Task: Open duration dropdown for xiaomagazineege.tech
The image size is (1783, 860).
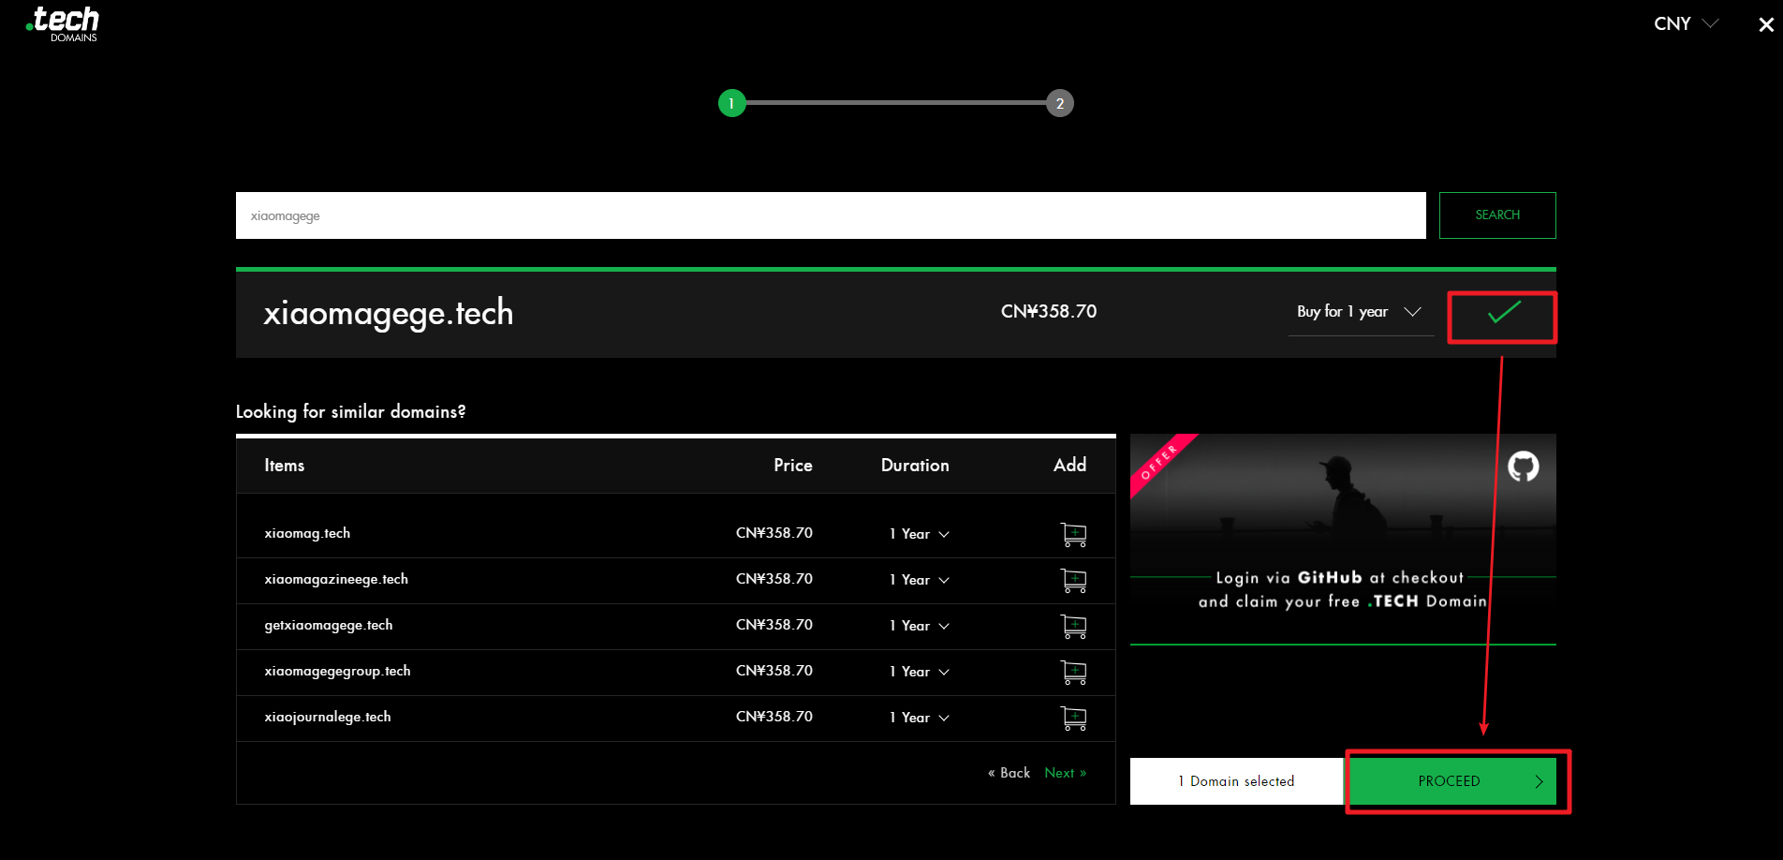Action: coord(919,580)
